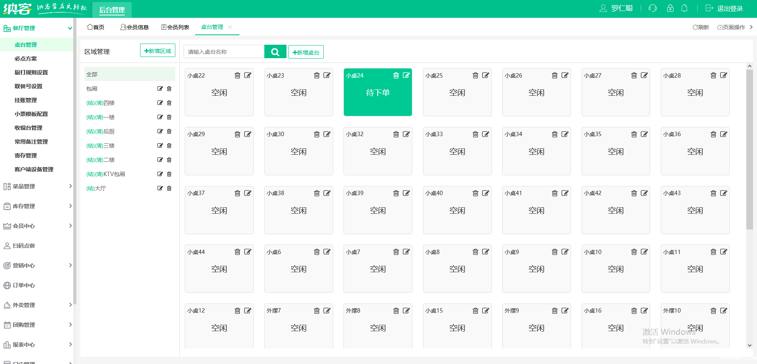Click the 新增桌台 button
Screen dimensions: 757x364
pyautogui.click(x=306, y=52)
